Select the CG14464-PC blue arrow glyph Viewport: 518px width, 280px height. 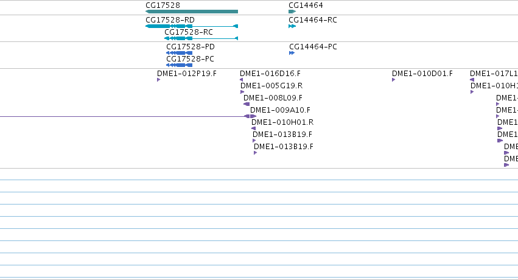[x=292, y=53]
